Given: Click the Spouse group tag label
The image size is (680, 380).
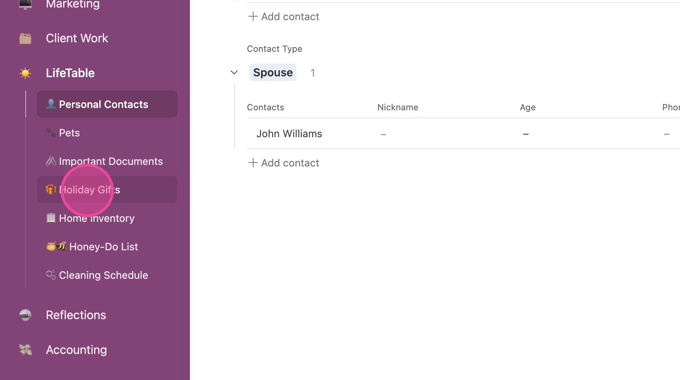Looking at the screenshot, I should coord(273,72).
